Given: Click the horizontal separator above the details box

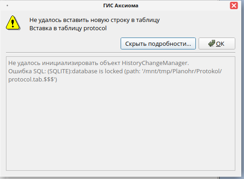Looking at the screenshot, I should 121,53.
